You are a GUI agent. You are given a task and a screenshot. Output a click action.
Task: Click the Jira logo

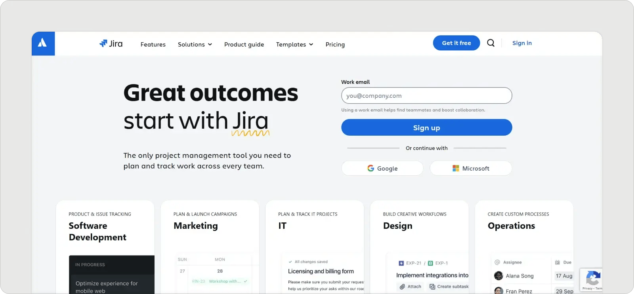[111, 44]
